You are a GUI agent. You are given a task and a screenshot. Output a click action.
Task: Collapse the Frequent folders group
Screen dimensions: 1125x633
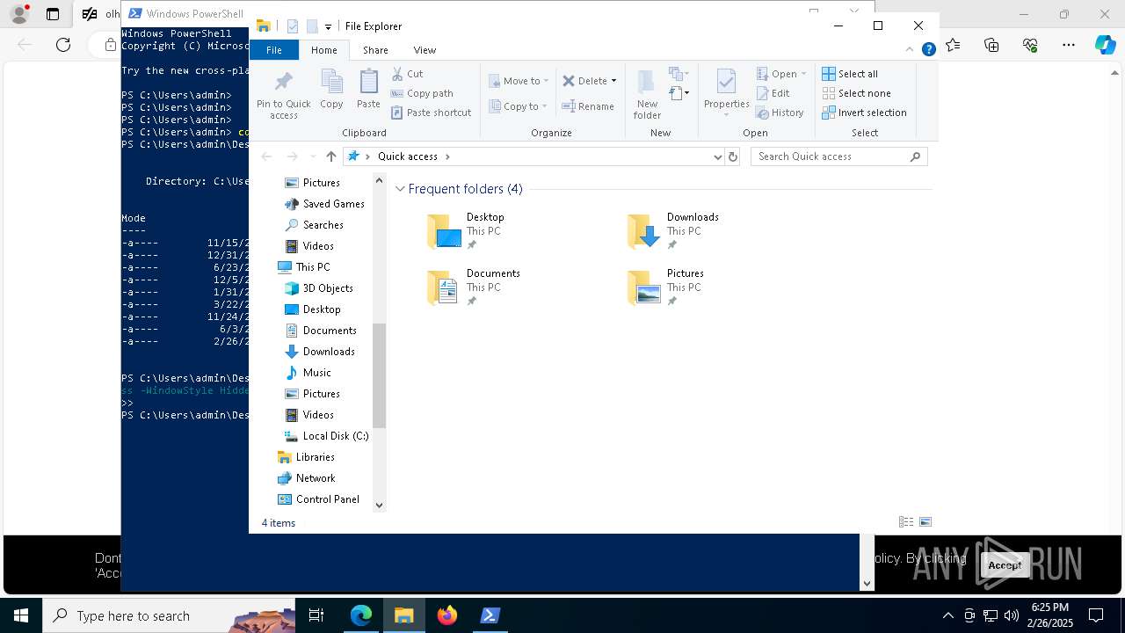(400, 189)
